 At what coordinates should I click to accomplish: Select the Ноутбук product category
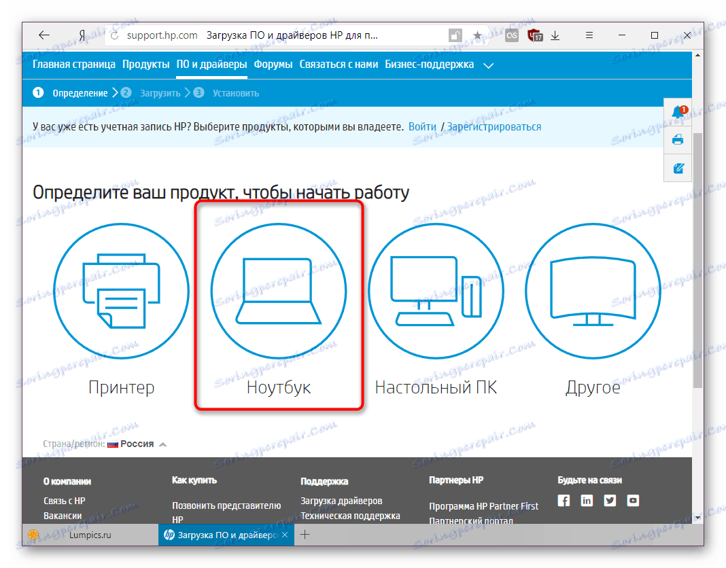tap(279, 291)
